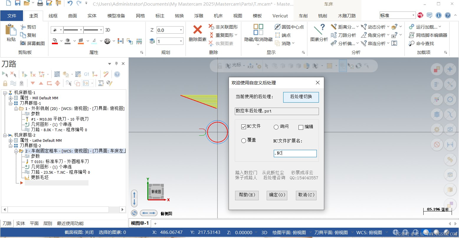Switch to the 线框 ribbon tab
The height and width of the screenshot is (238, 459).
(53, 16)
